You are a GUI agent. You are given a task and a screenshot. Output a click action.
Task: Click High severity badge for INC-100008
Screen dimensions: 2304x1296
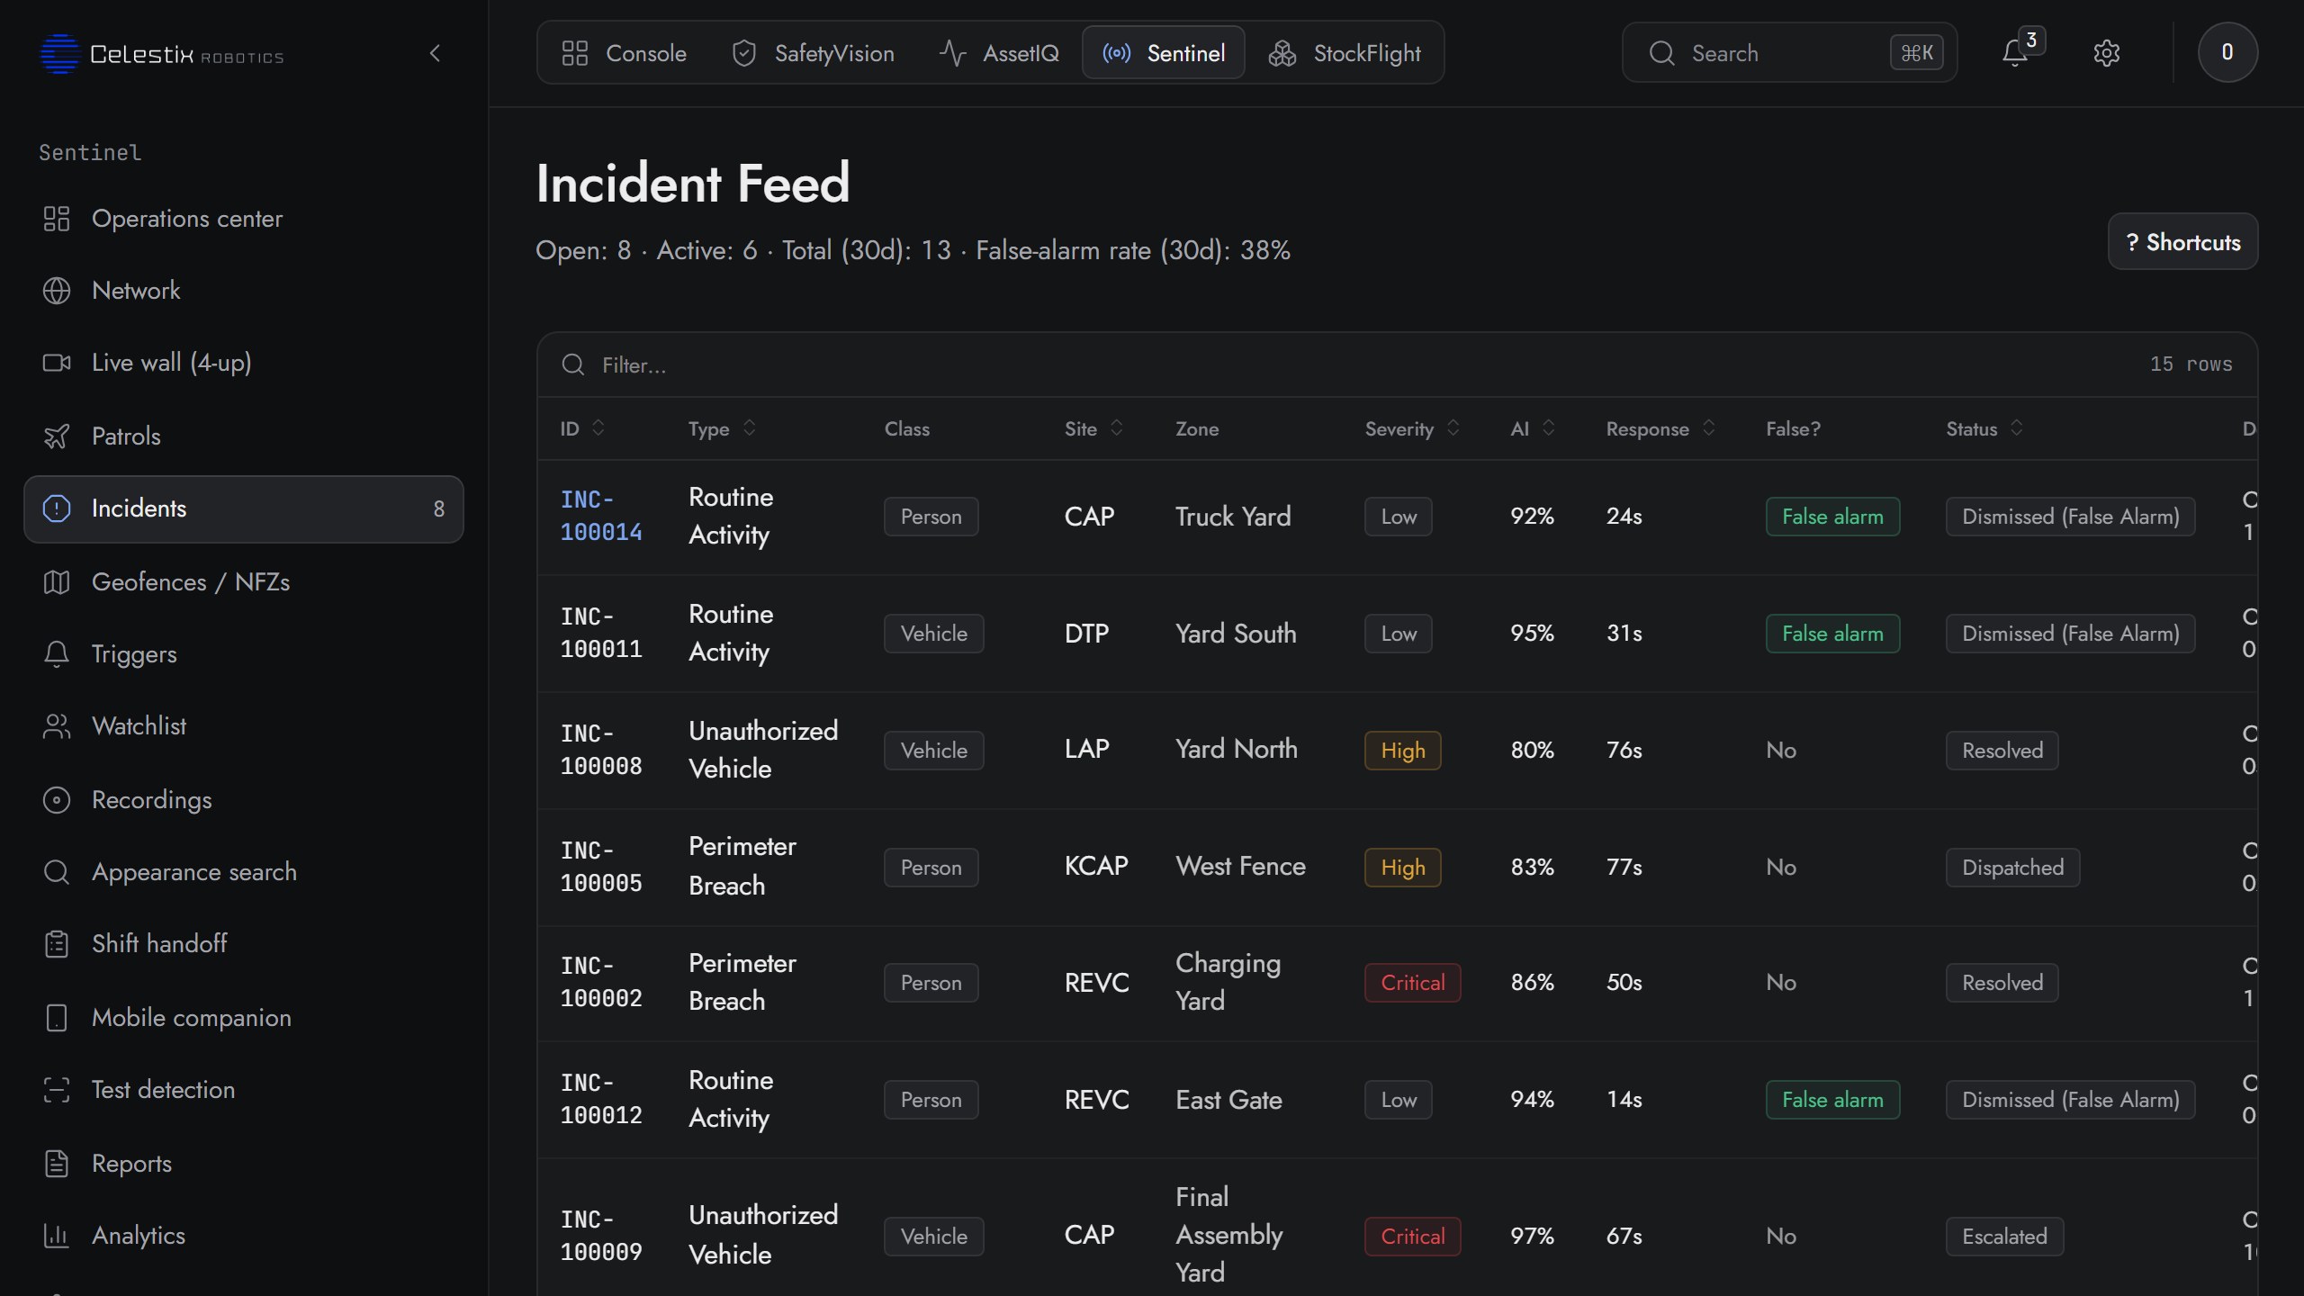click(1402, 751)
